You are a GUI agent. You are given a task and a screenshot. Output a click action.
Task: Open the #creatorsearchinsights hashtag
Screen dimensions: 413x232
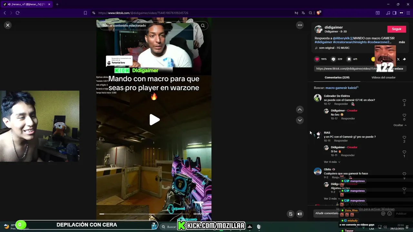(x=350, y=42)
